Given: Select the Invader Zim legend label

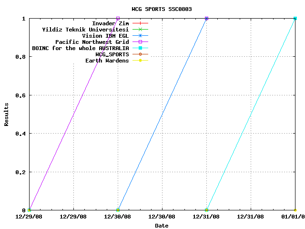Looking at the screenshot, I should pos(110,23).
